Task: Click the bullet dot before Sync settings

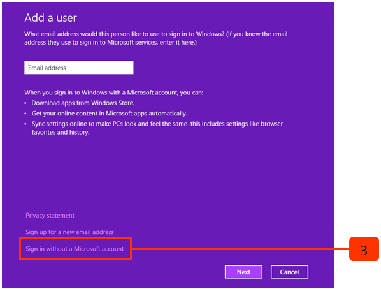Action: (x=25, y=124)
